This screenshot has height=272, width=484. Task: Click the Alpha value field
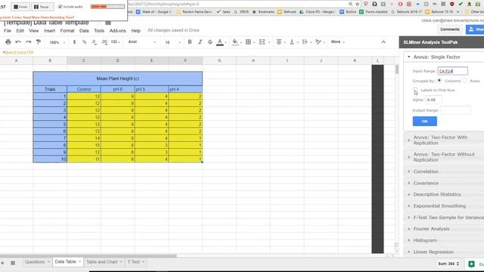(x=433, y=100)
